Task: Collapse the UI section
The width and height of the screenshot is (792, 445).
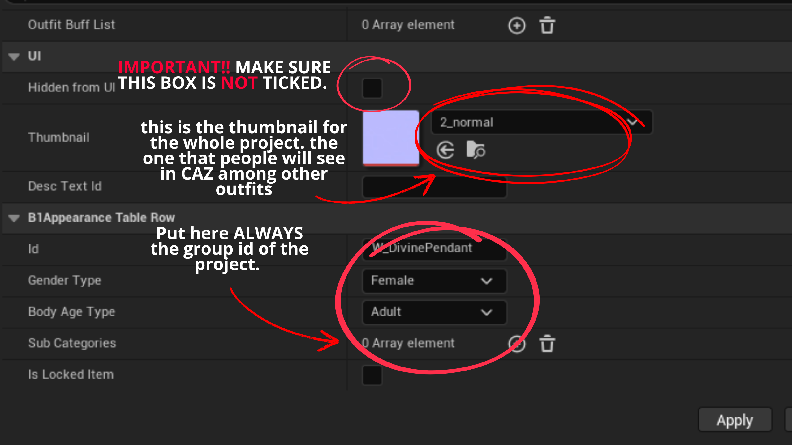Action: point(14,57)
